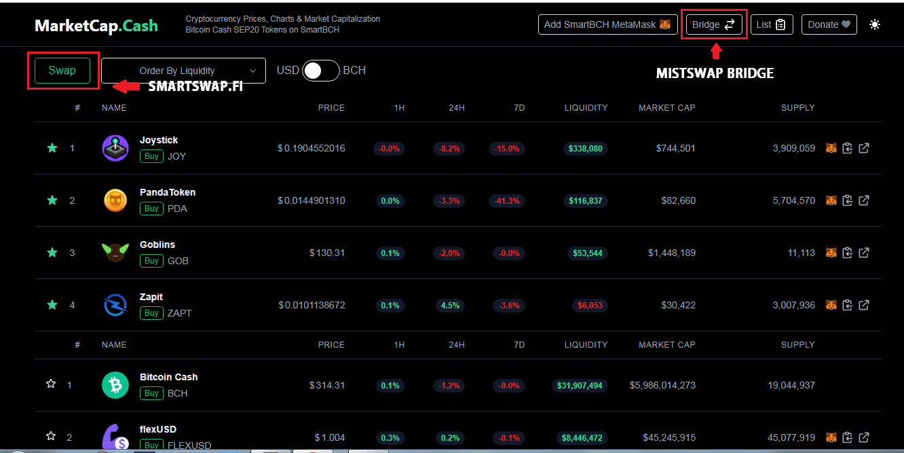Click the Joystick token logo

[x=115, y=148]
